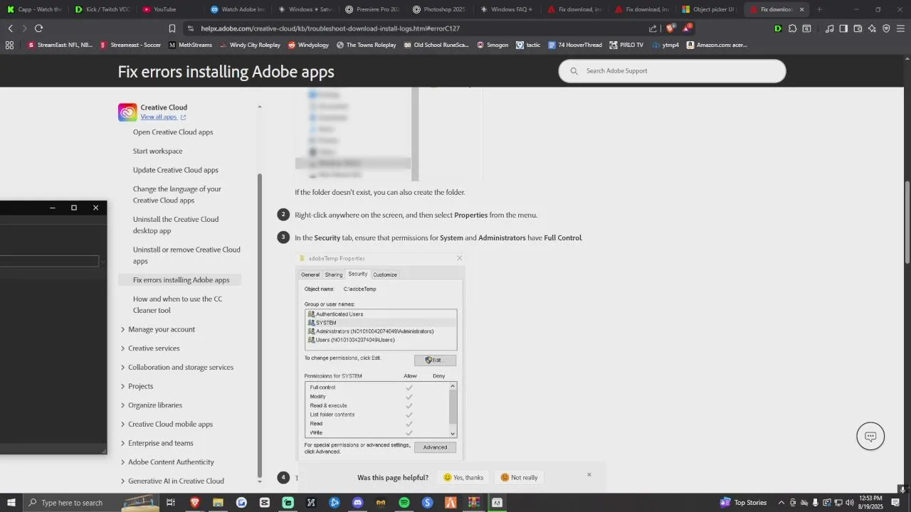Click the Creative Cloud logo icon
This screenshot has width=911, height=512.
(x=127, y=112)
